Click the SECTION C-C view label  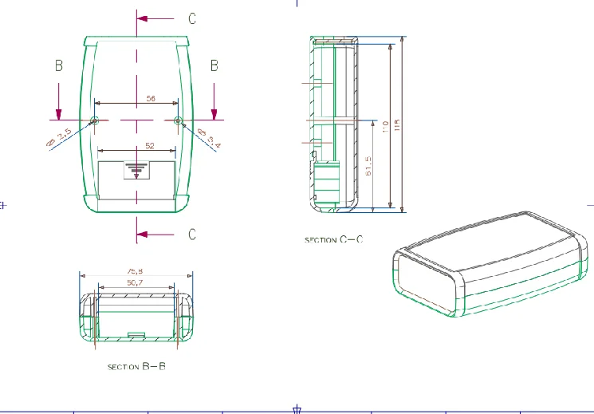pos(334,239)
